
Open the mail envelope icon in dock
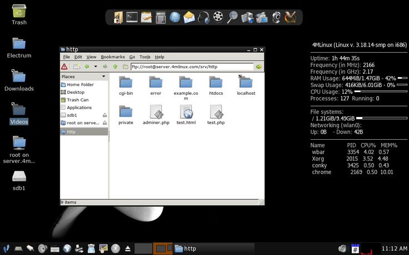(x=189, y=17)
